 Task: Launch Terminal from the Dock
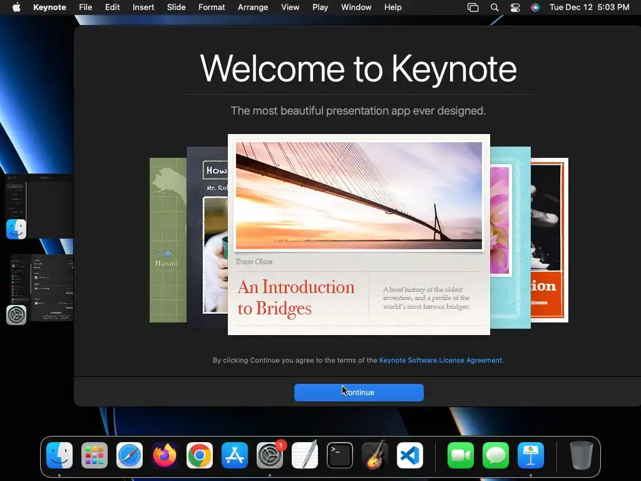tap(340, 455)
